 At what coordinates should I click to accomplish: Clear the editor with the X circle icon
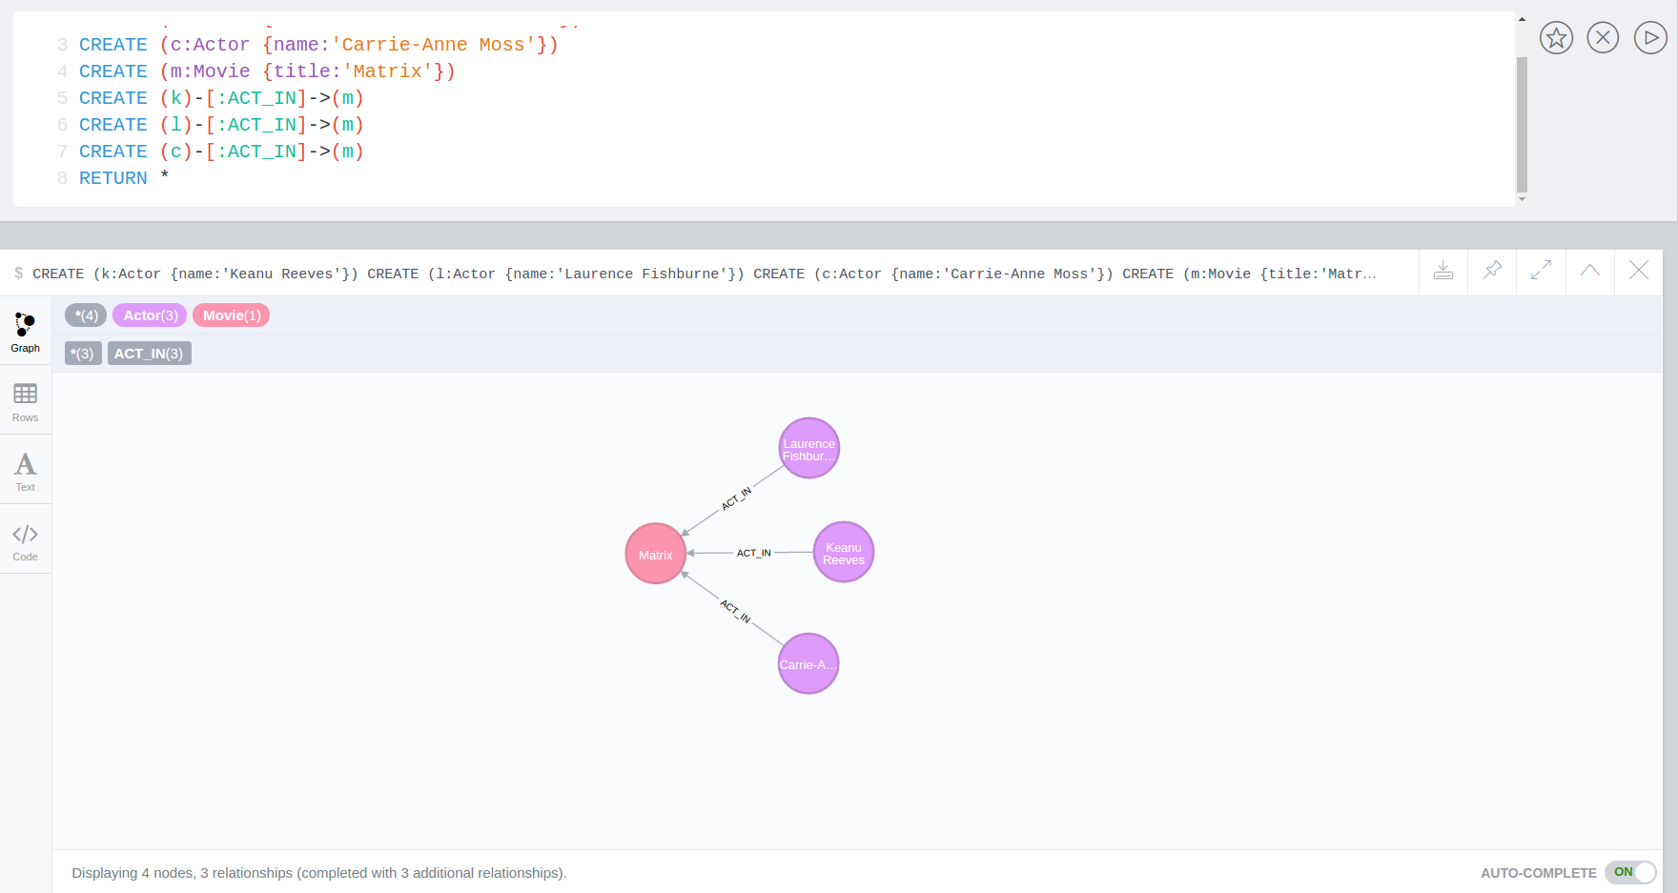(1603, 38)
